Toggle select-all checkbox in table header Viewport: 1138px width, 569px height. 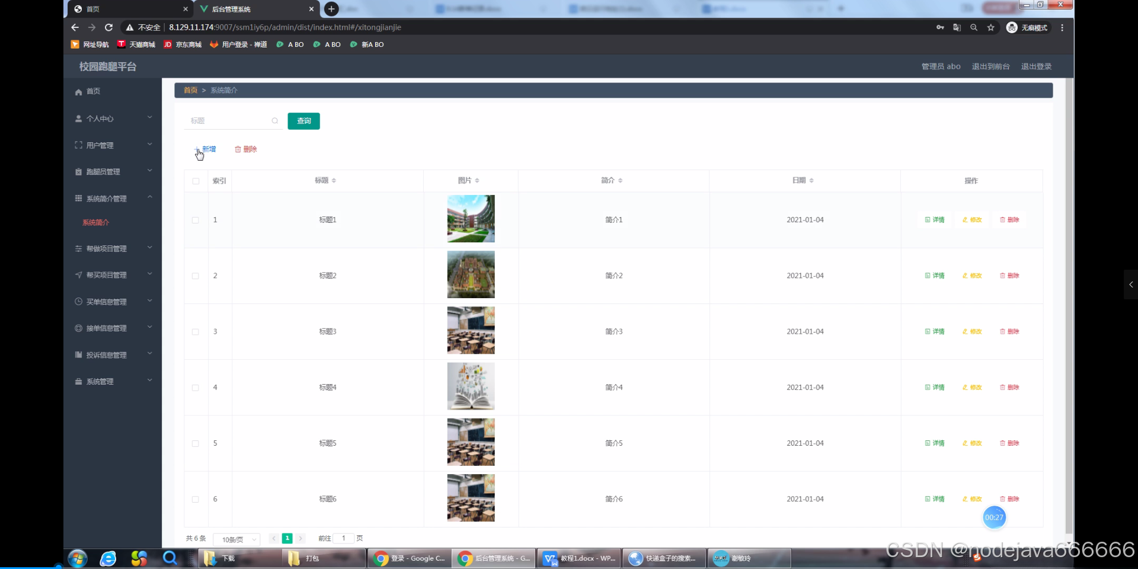pos(196,181)
